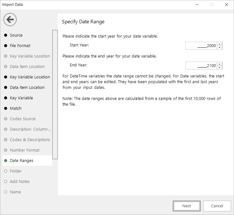Click the black bullet beside Source

[6, 35]
